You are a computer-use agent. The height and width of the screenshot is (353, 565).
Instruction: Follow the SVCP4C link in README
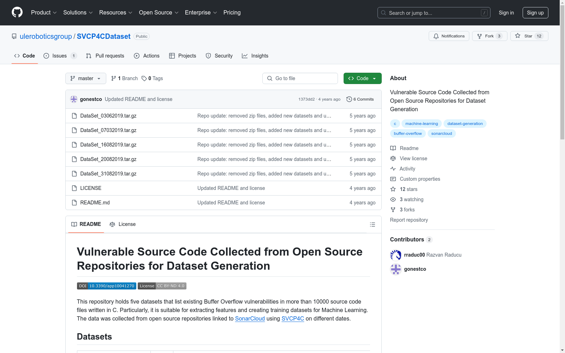click(293, 318)
